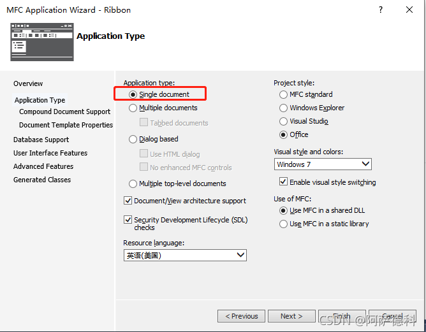Click the Next button
The image size is (426, 332).
291,316
